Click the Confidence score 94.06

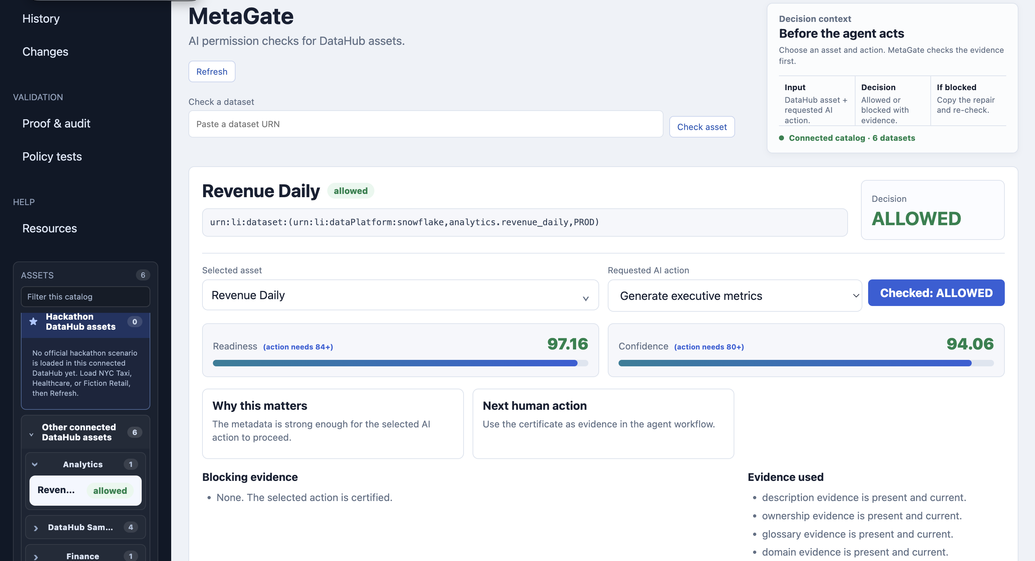click(x=970, y=344)
